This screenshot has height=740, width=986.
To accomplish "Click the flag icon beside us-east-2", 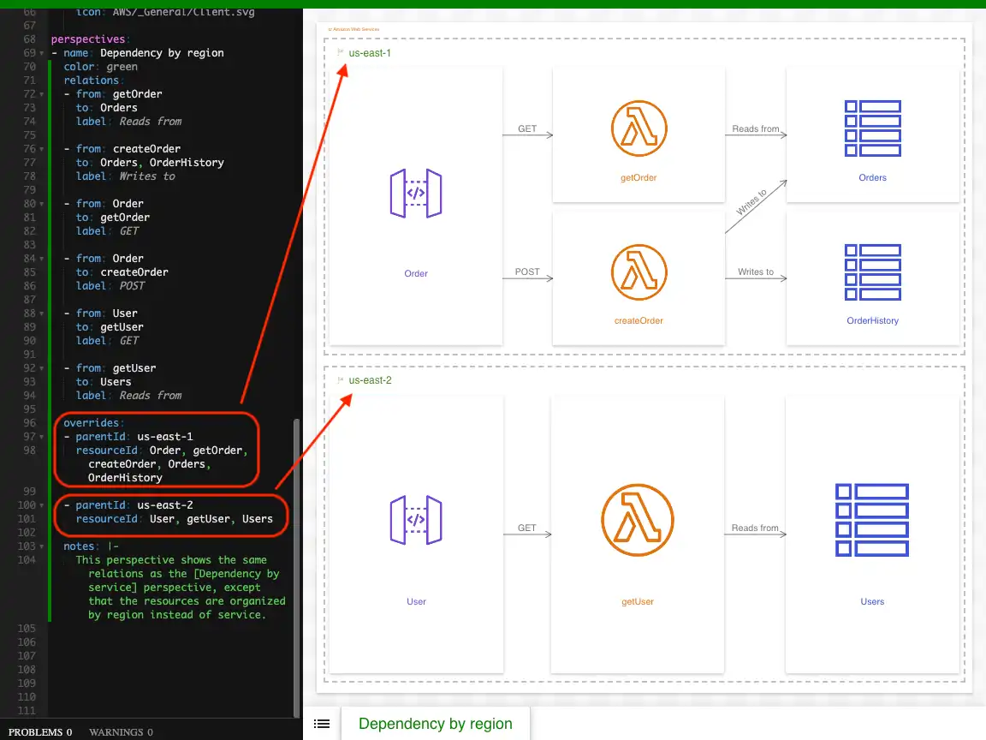I will click(x=340, y=380).
